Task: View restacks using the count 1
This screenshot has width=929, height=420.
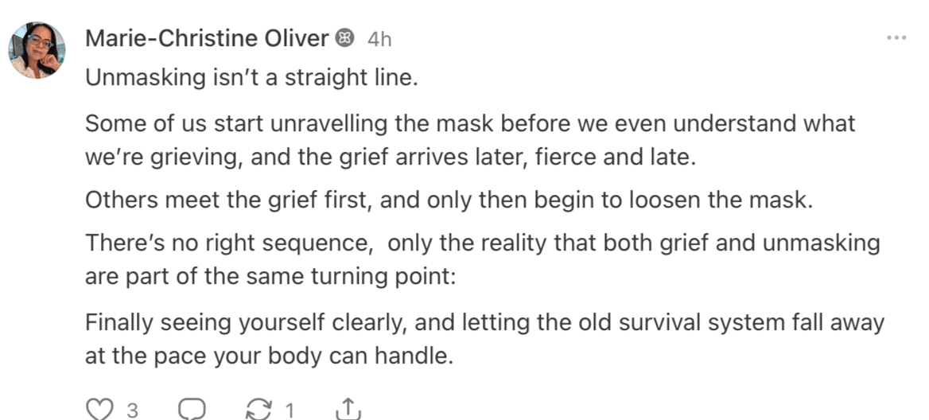Action: pos(290,410)
